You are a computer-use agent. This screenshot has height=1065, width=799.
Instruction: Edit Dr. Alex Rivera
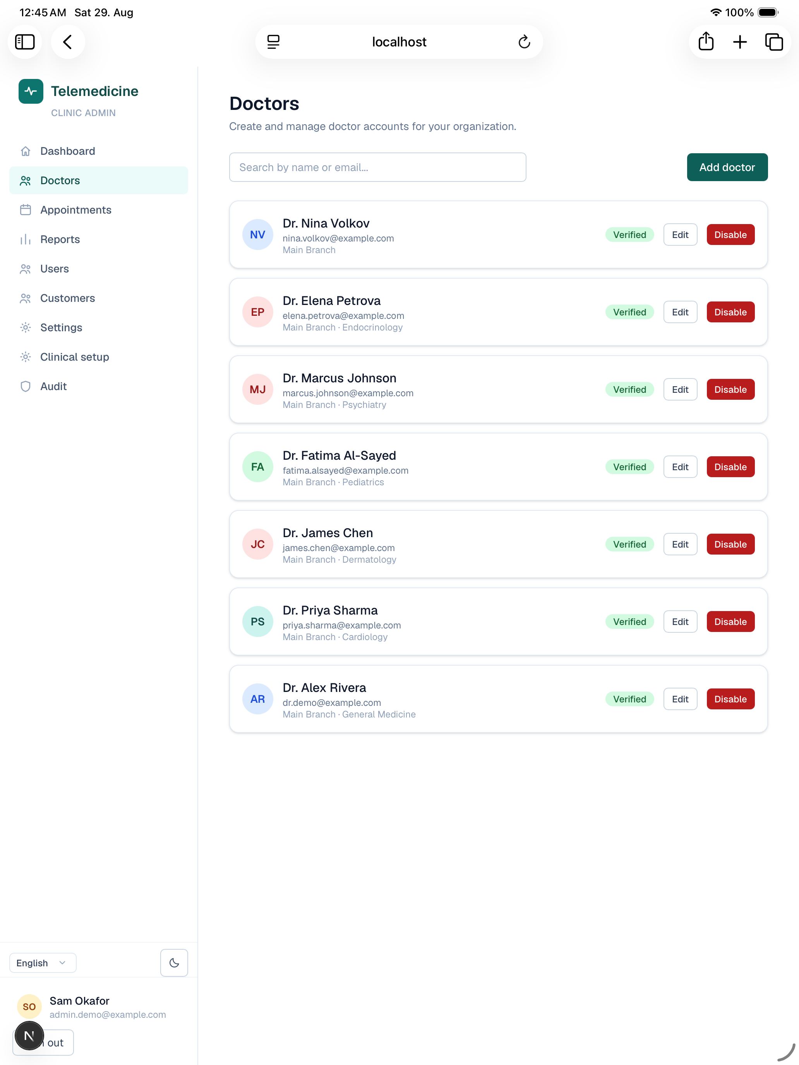[x=680, y=699]
